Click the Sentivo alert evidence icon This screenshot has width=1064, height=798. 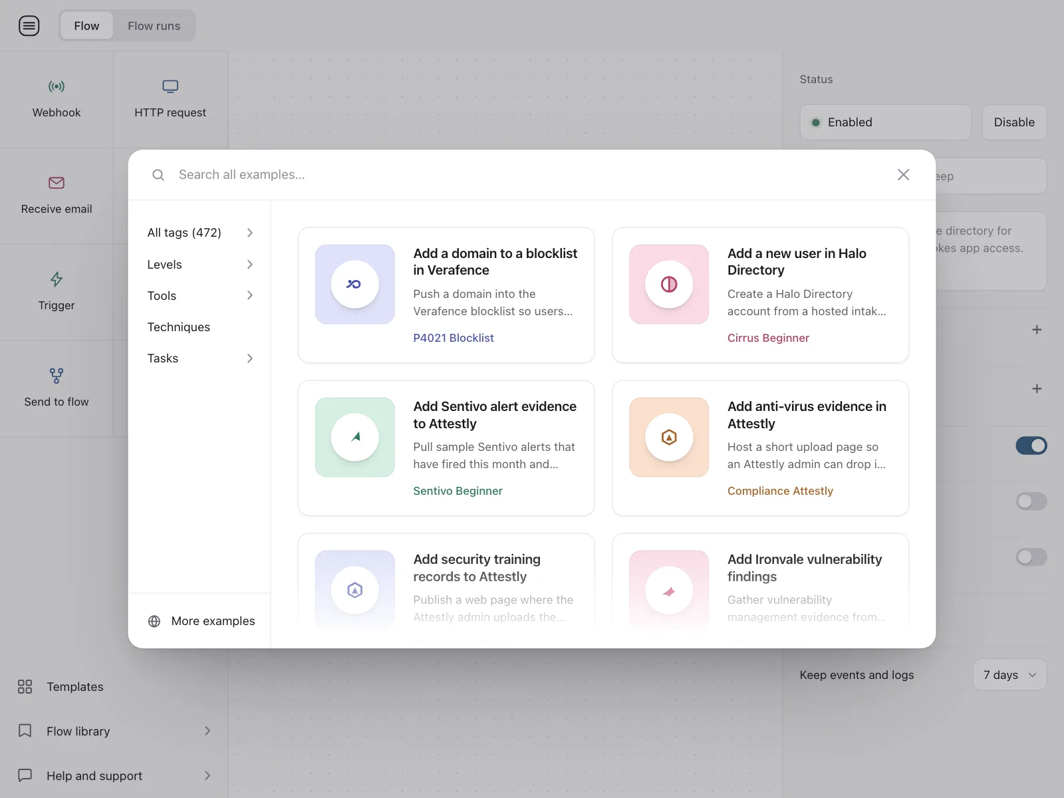click(355, 438)
